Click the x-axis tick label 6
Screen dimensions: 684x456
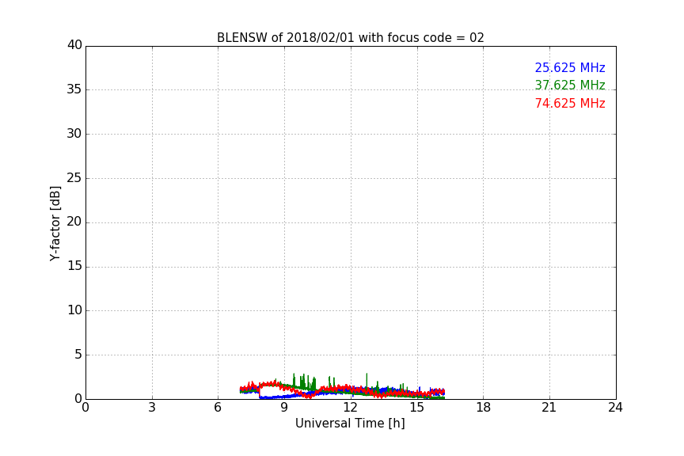point(218,408)
